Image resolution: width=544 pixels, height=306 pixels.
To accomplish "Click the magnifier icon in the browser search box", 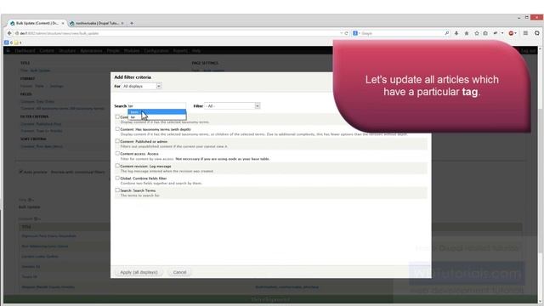I will [x=447, y=33].
